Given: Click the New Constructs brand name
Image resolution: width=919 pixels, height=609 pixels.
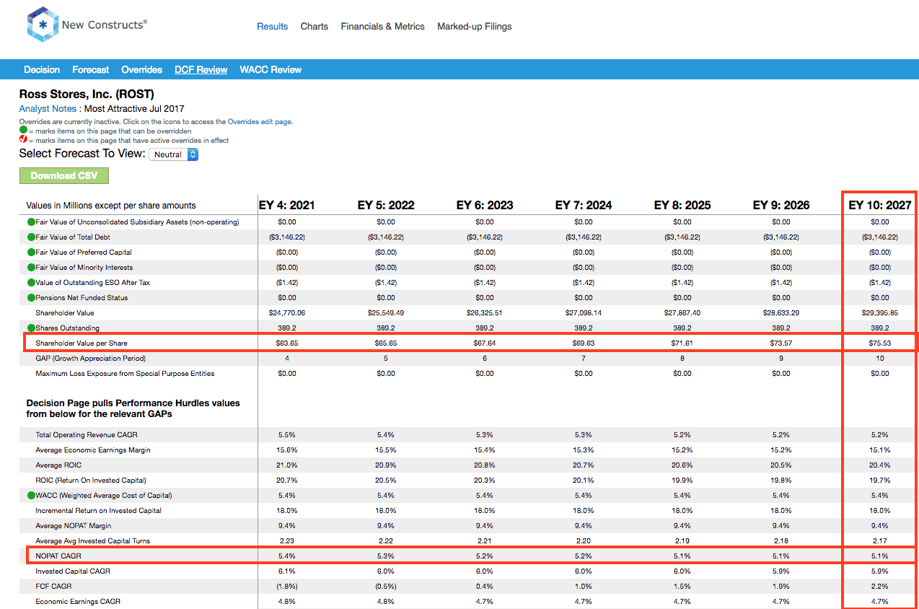Looking at the screenshot, I should click(105, 25).
